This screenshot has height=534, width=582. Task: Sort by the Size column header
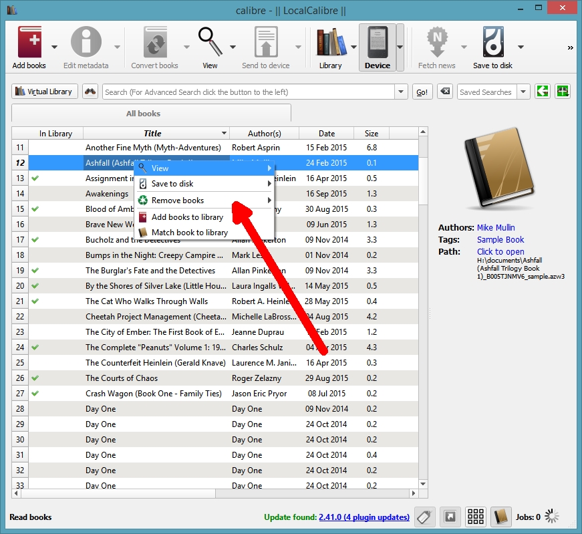[371, 133]
